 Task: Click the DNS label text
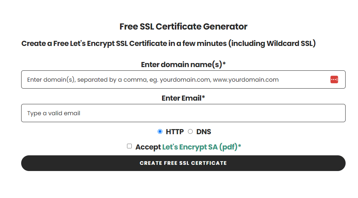(x=204, y=132)
